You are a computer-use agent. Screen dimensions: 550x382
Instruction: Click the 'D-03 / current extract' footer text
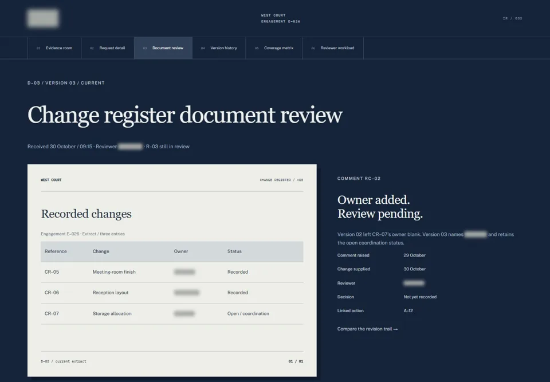point(64,361)
